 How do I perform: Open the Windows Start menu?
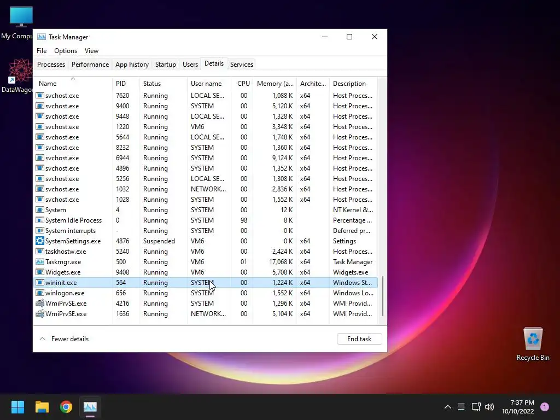[17, 407]
